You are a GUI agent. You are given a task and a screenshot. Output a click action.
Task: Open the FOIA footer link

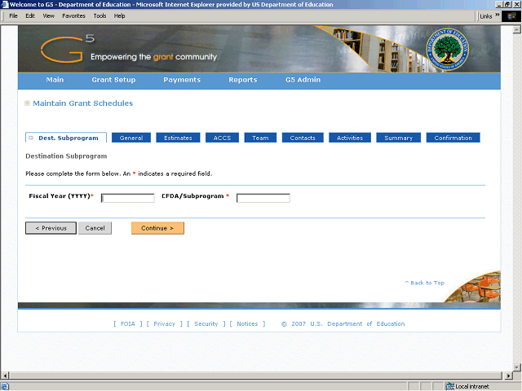pyautogui.click(x=128, y=323)
